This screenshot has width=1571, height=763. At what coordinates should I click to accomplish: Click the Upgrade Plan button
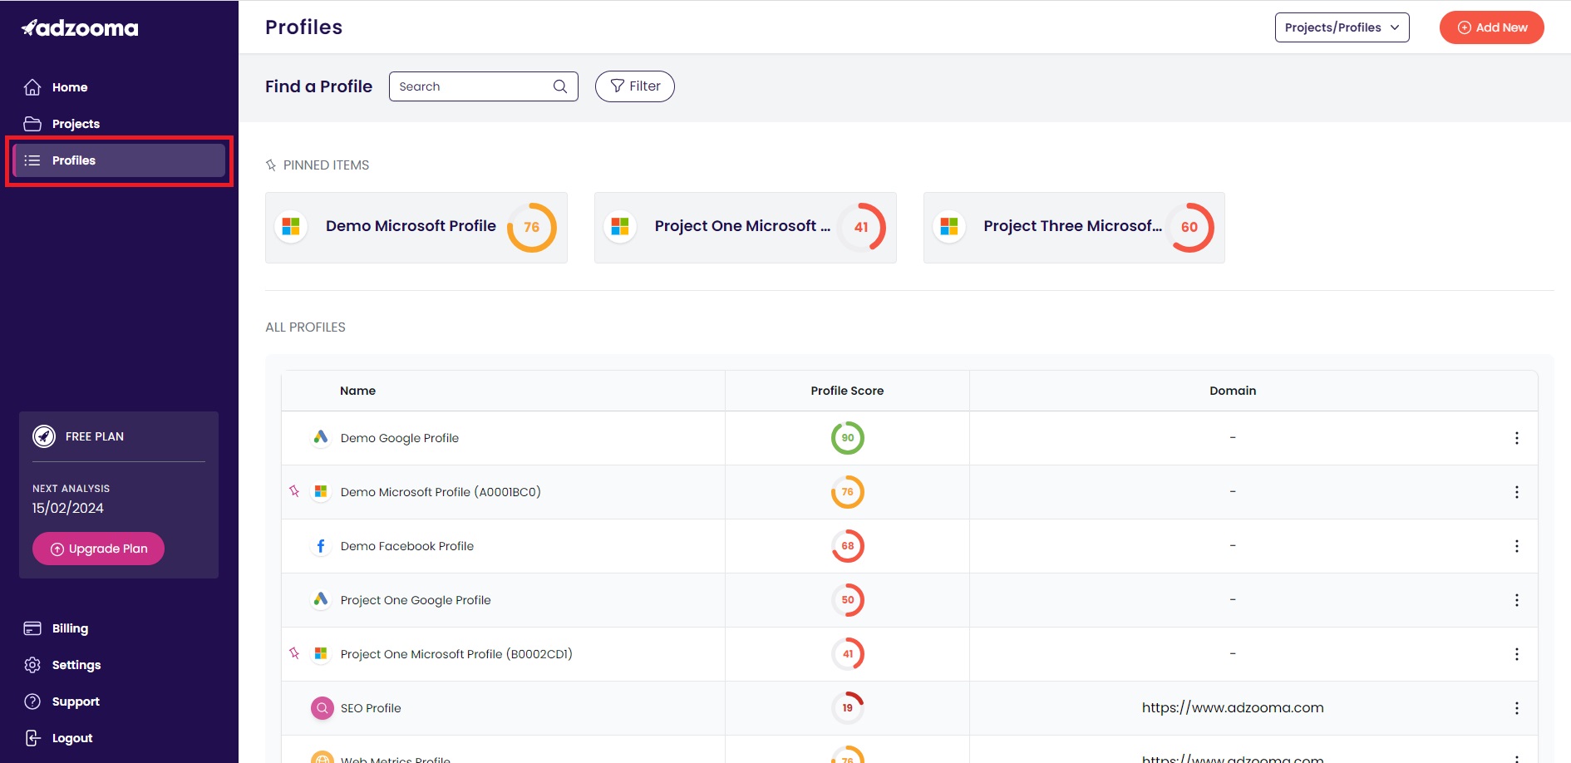click(x=98, y=549)
